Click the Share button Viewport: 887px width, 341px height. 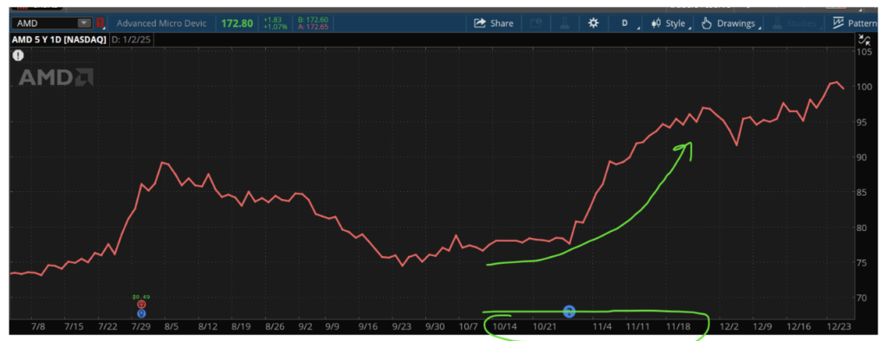(x=493, y=23)
